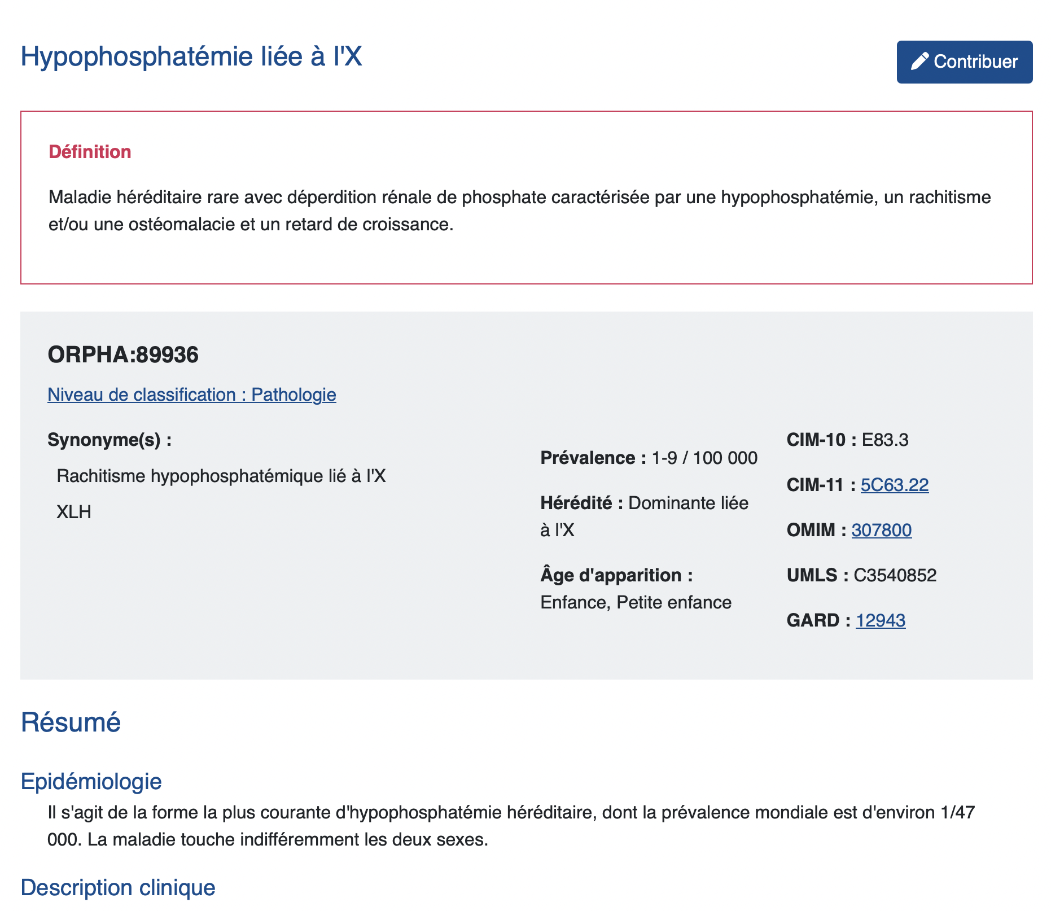This screenshot has width=1051, height=911.
Task: Click the Prévalence value 1-9 / 100 000
Action: 704,458
